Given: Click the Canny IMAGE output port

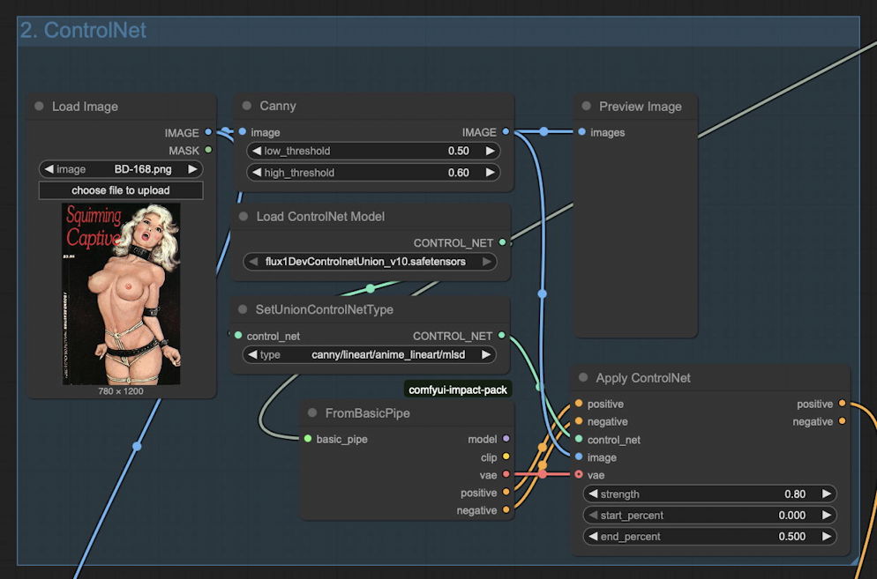Looking at the screenshot, I should [506, 132].
